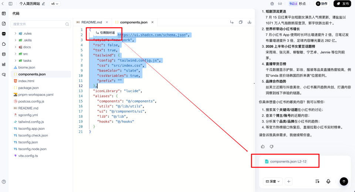Edit the project name with pencil icon
The width and height of the screenshot is (355, 192).
(44, 4)
